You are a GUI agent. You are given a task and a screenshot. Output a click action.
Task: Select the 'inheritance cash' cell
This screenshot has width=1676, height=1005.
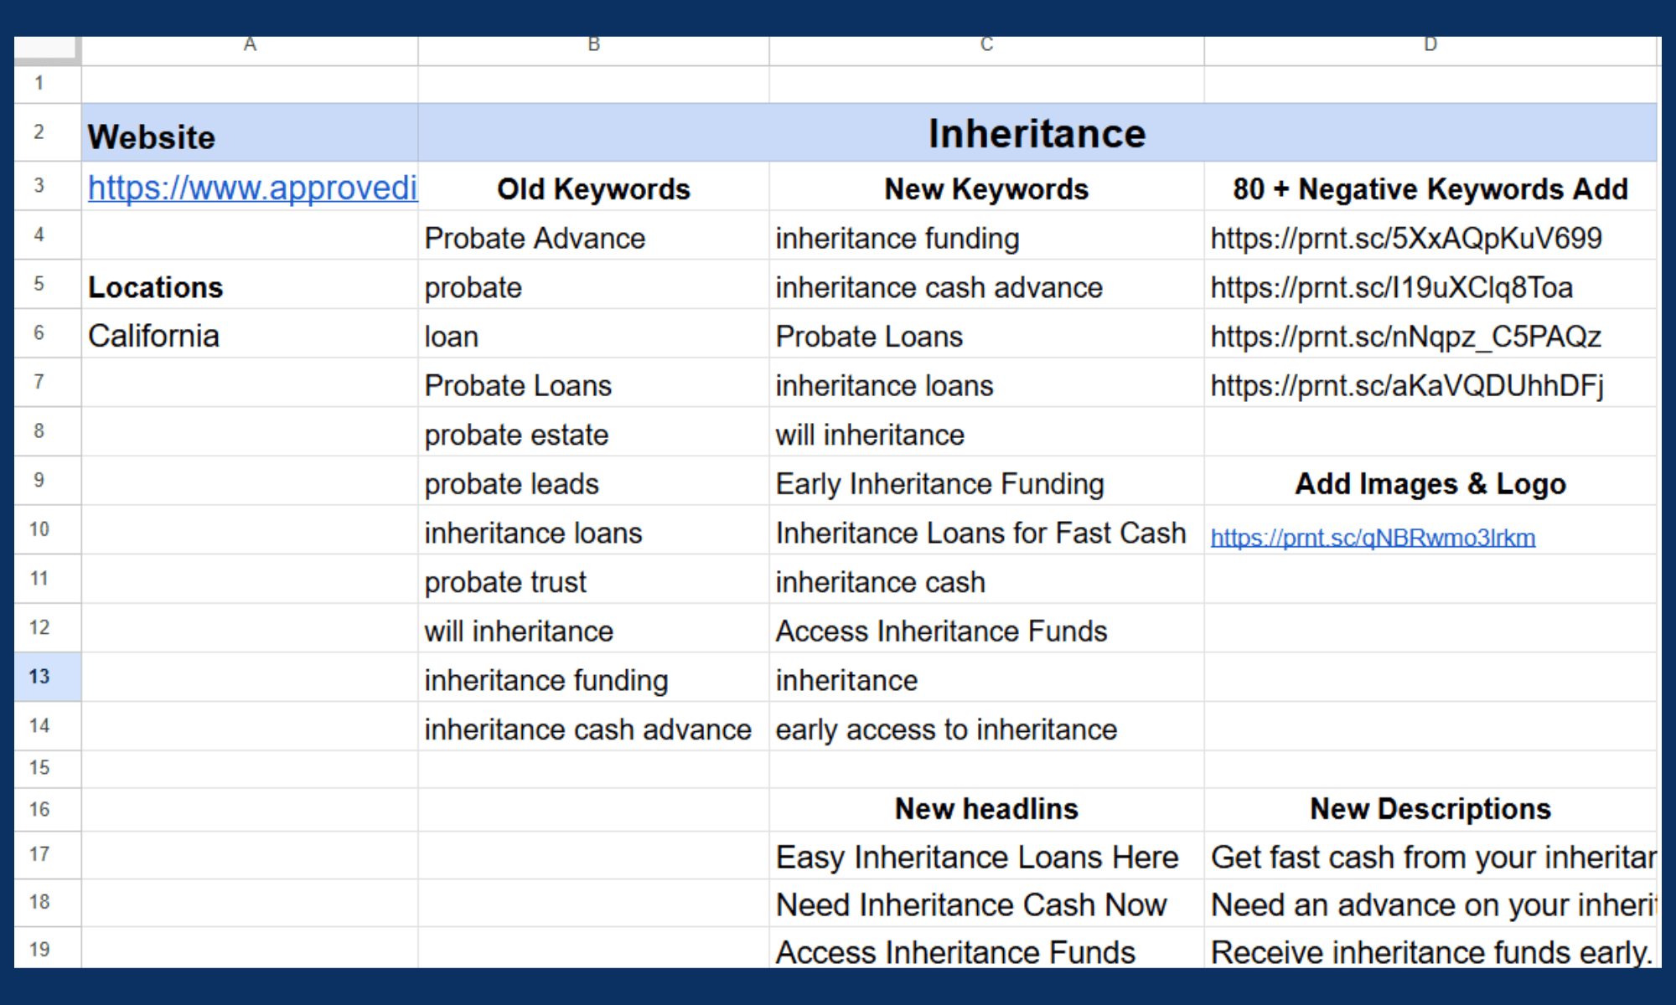click(x=986, y=580)
